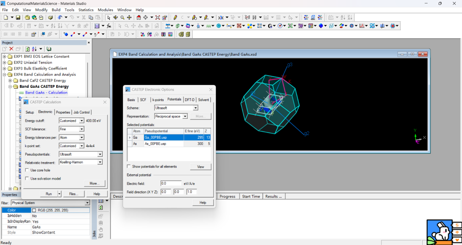The image size is (462, 245).
Task: Click the stacked boxes icon in third toolbar
Action: (x=181, y=34)
